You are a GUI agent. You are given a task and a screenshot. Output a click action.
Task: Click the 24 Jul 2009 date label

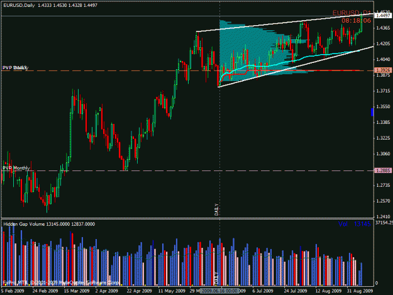tap(296, 291)
